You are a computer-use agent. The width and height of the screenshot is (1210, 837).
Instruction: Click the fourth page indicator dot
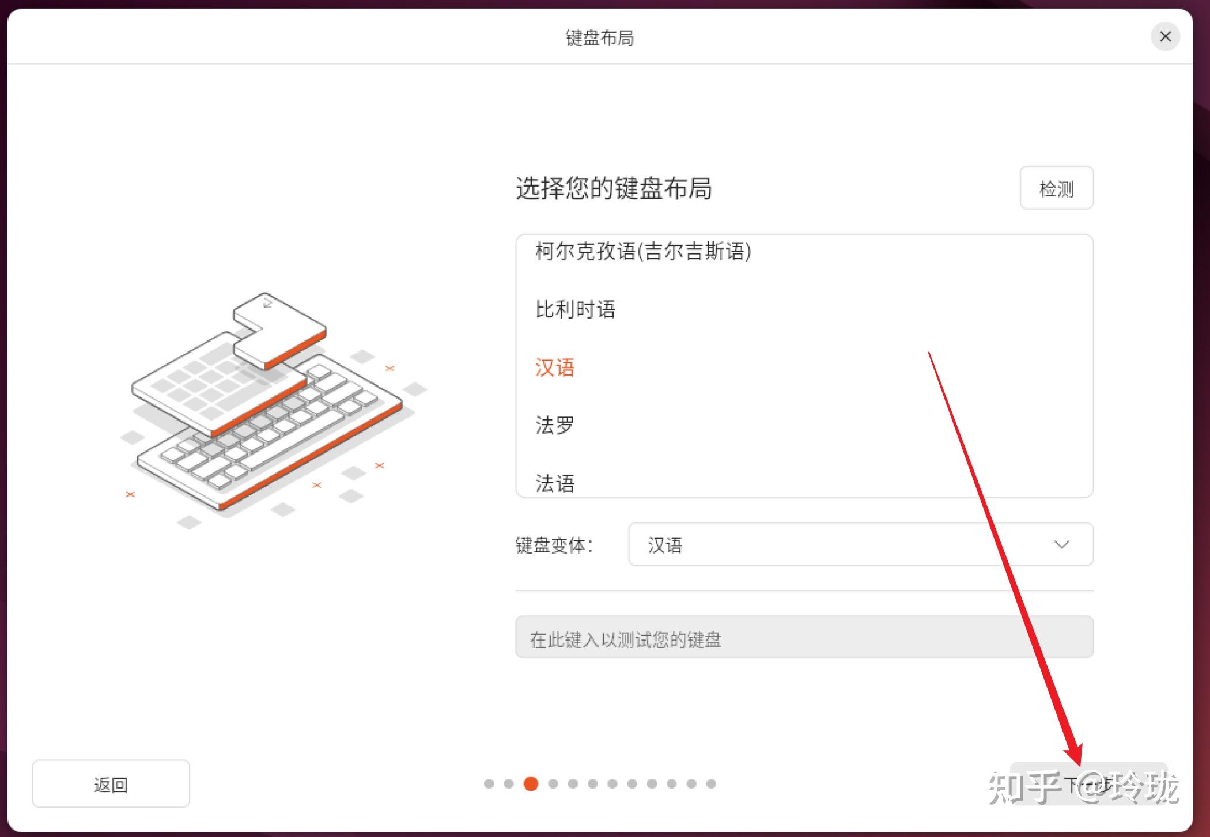(553, 783)
